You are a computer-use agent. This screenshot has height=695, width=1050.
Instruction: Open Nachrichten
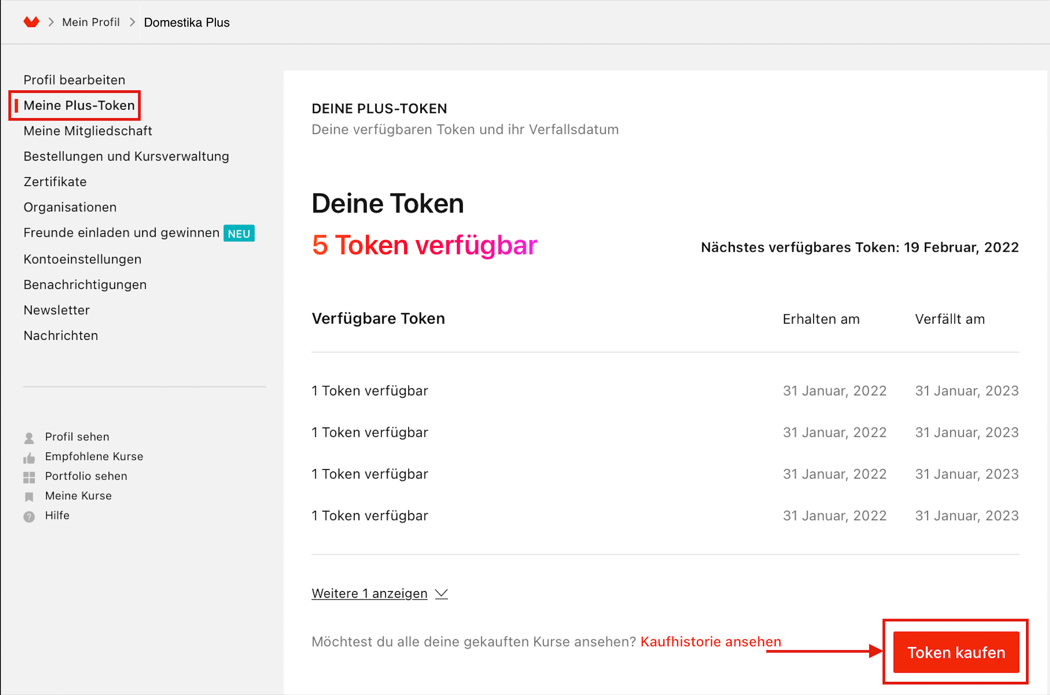(61, 336)
